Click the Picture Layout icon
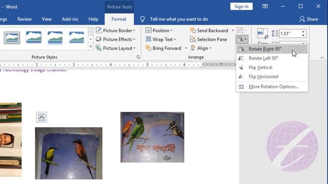 coord(98,48)
